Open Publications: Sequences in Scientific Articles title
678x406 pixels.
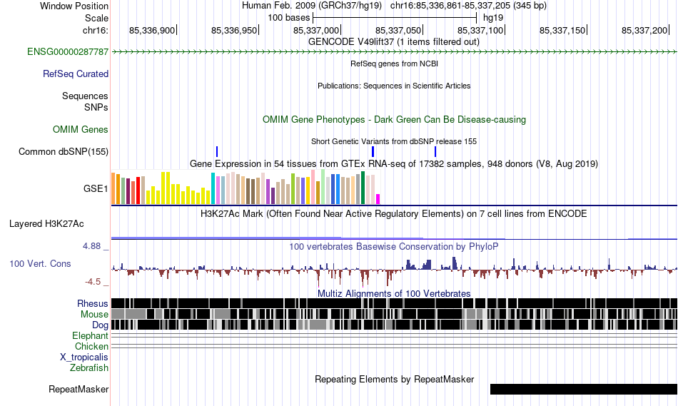394,86
